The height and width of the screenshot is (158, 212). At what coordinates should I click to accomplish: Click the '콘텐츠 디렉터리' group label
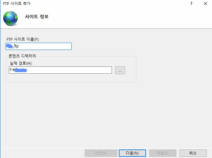click(x=22, y=56)
